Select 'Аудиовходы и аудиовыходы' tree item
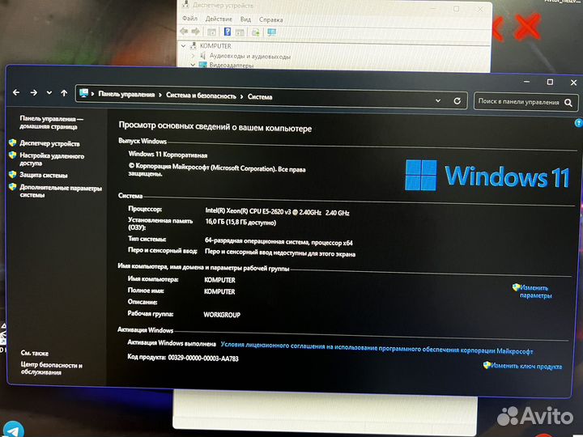Viewport: 583px width, 437px height. [x=250, y=57]
